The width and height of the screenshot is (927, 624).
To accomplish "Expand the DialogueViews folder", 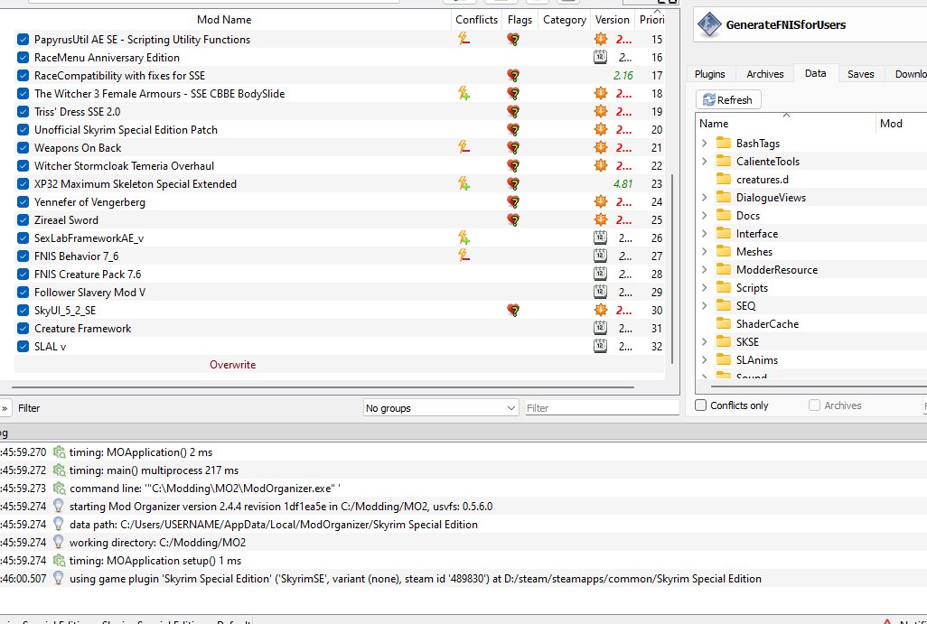I will click(x=705, y=198).
